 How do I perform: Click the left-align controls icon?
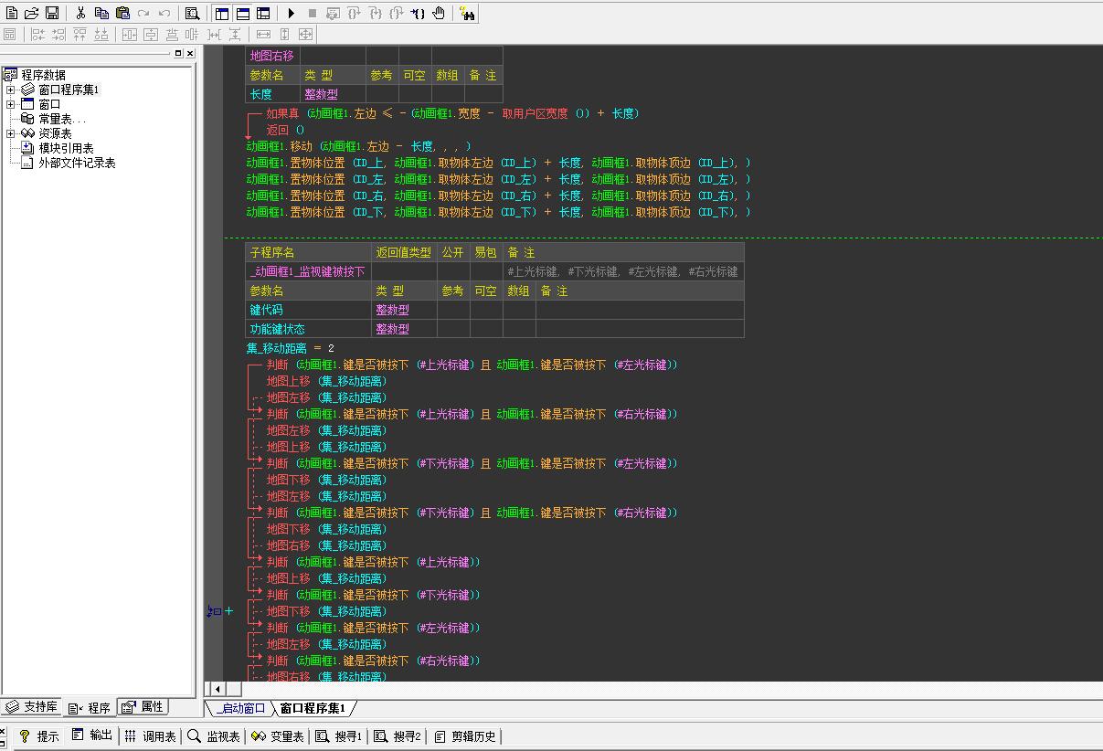click(37, 34)
